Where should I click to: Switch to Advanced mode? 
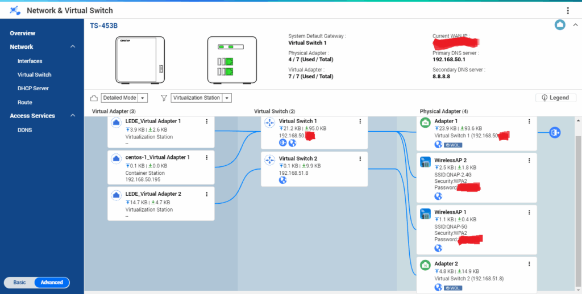pos(52,283)
